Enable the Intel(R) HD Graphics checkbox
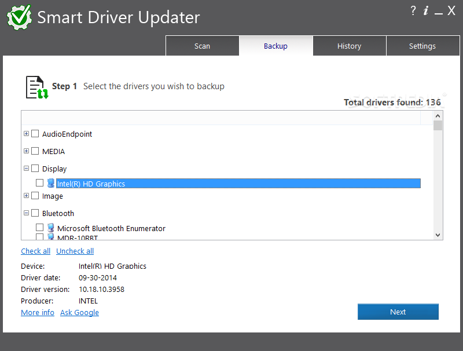Viewport: 463px width, 351px height. (x=39, y=183)
